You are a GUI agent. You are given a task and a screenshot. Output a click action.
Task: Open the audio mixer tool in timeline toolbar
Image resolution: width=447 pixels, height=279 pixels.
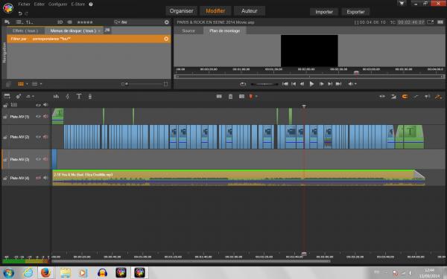point(56,97)
